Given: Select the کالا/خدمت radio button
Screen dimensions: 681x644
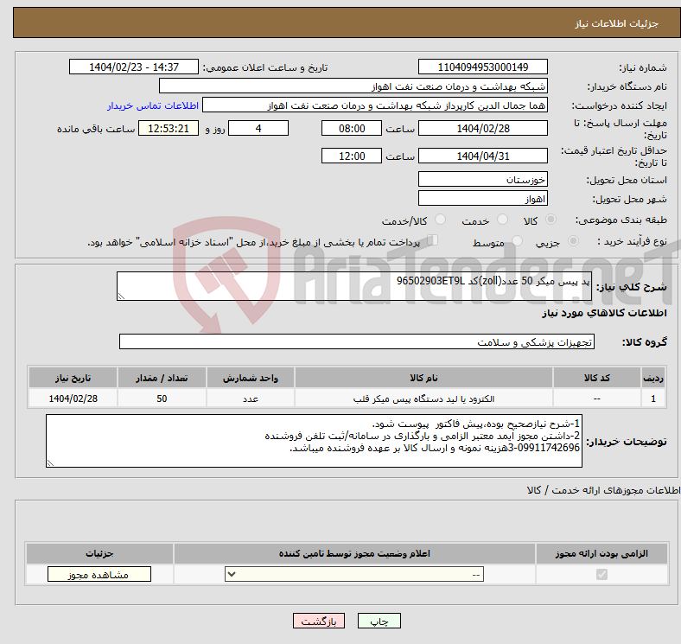Looking at the screenshot, I should pyautogui.click(x=441, y=220).
